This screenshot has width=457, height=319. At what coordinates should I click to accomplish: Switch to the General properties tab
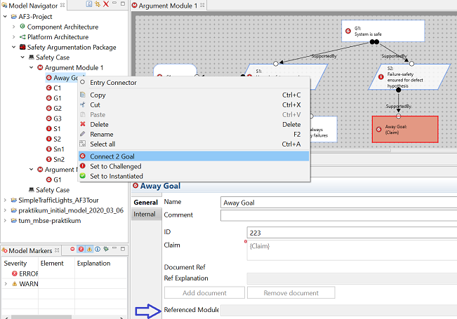pos(146,203)
